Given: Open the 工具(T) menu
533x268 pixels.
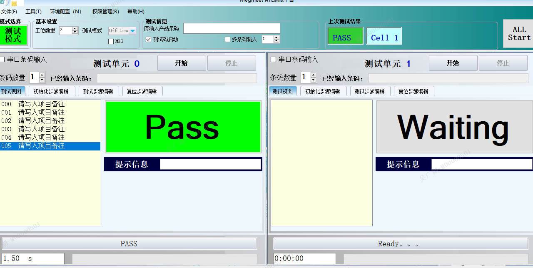Looking at the screenshot, I should click(x=33, y=12).
